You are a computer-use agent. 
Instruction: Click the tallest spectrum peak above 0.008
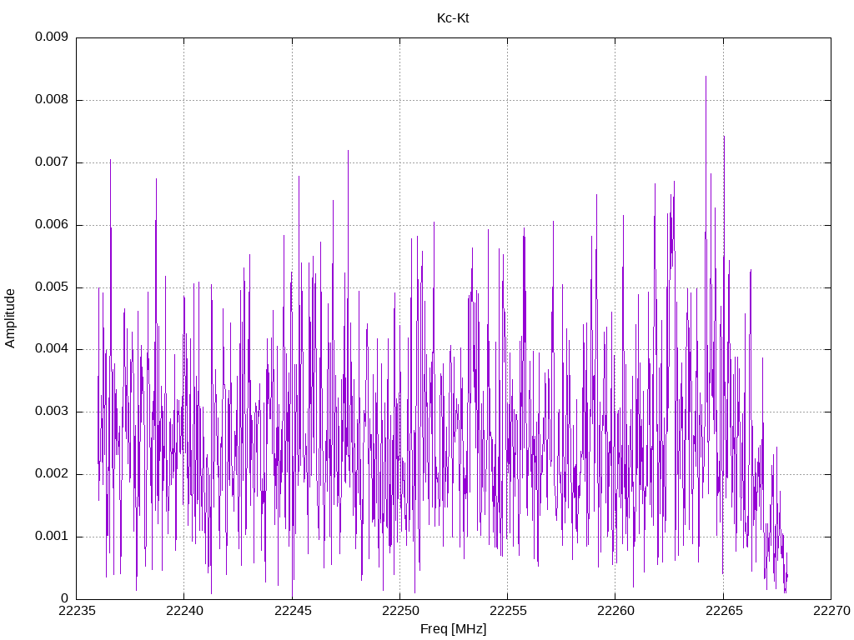[706, 77]
